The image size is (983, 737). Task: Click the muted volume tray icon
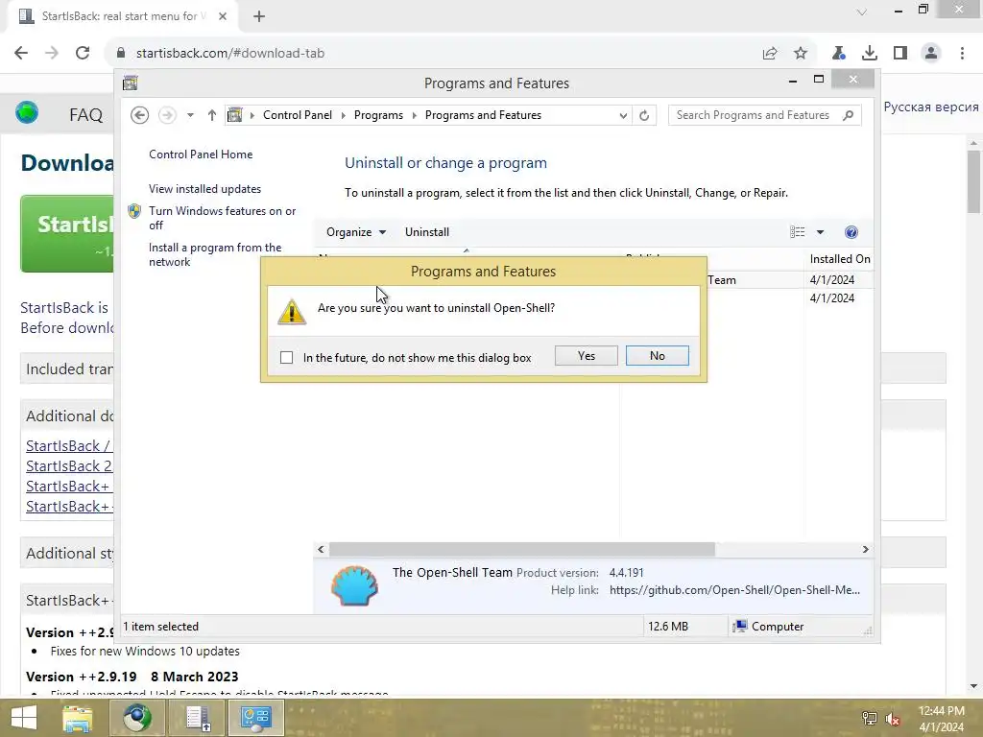click(x=893, y=719)
